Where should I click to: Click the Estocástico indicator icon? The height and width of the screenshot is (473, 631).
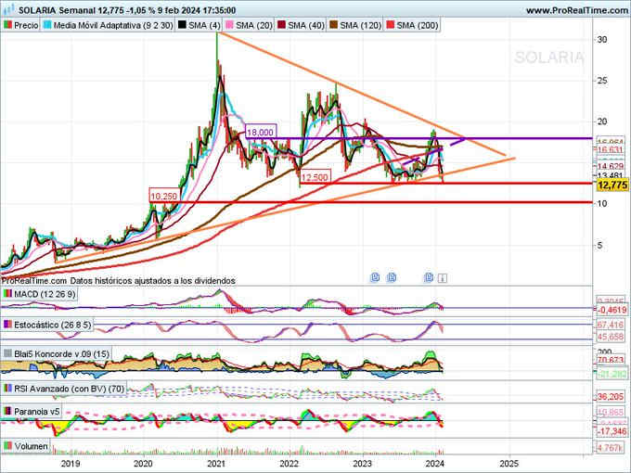7,325
